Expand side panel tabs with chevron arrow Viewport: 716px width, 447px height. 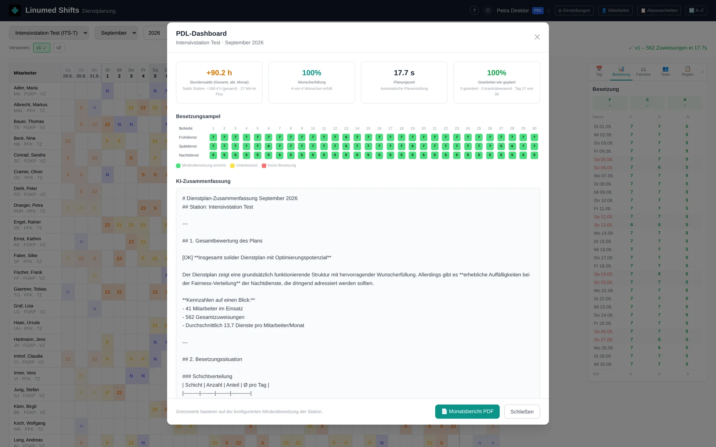pyautogui.click(x=703, y=72)
